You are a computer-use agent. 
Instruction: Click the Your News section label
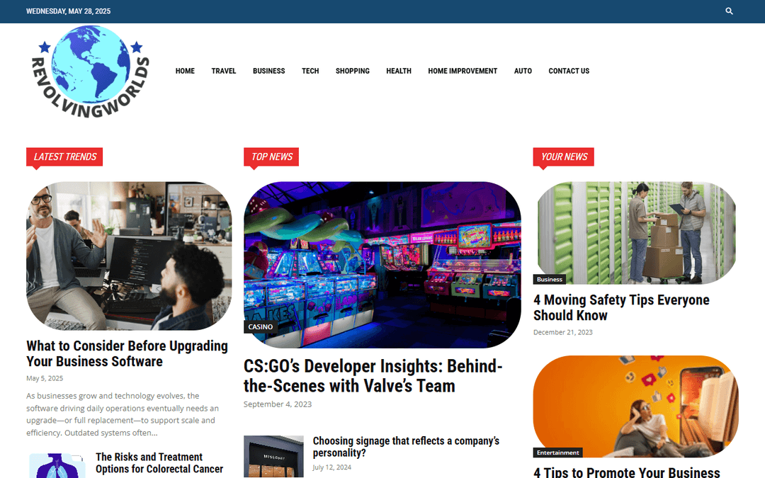(564, 157)
